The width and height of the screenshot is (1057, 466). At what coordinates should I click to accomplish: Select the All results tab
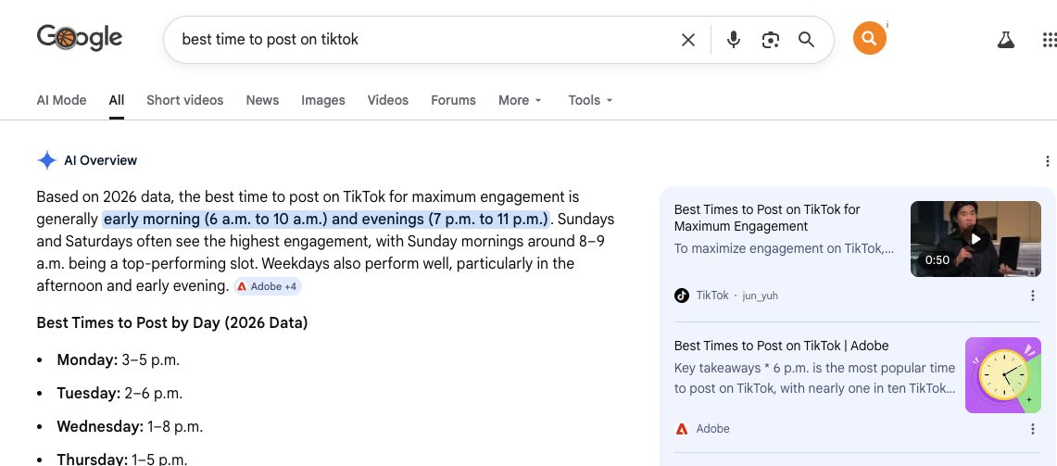pyautogui.click(x=117, y=100)
